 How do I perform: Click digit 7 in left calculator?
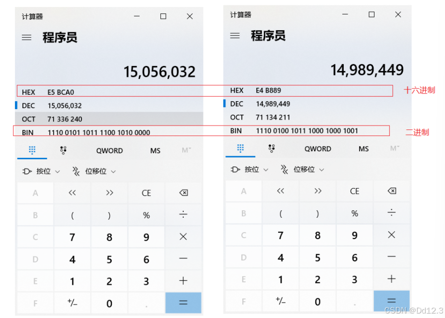click(x=73, y=237)
